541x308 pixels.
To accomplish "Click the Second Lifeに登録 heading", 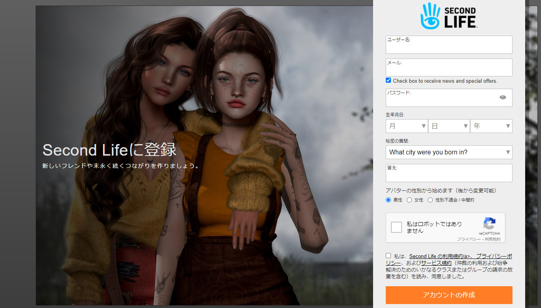I will (x=109, y=150).
